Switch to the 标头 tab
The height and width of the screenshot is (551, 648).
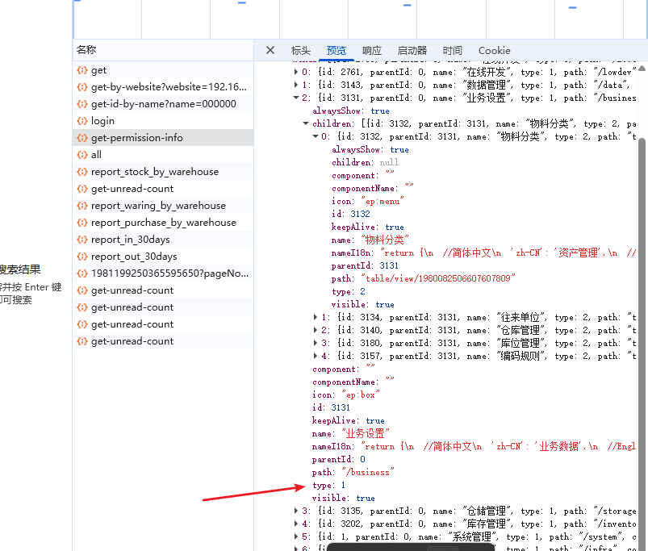[300, 50]
